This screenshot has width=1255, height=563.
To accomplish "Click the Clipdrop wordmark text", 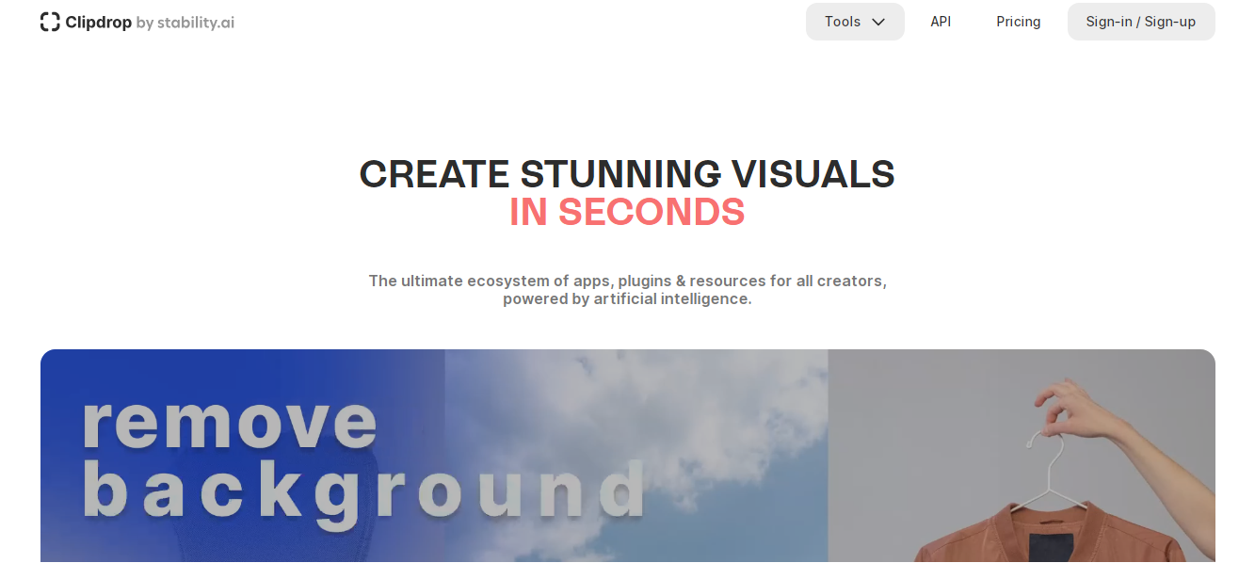I will point(98,22).
